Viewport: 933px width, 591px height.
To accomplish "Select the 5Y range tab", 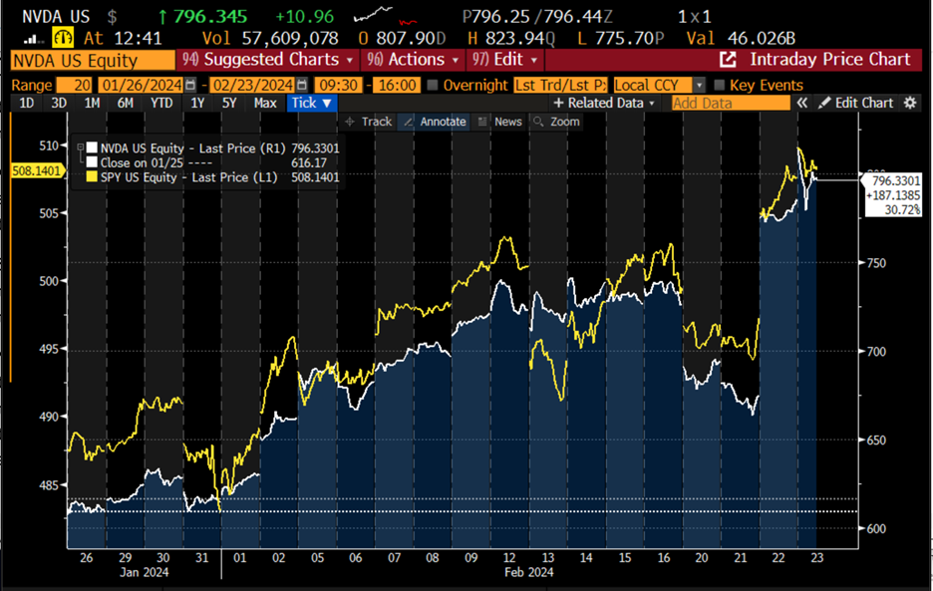I will (229, 103).
